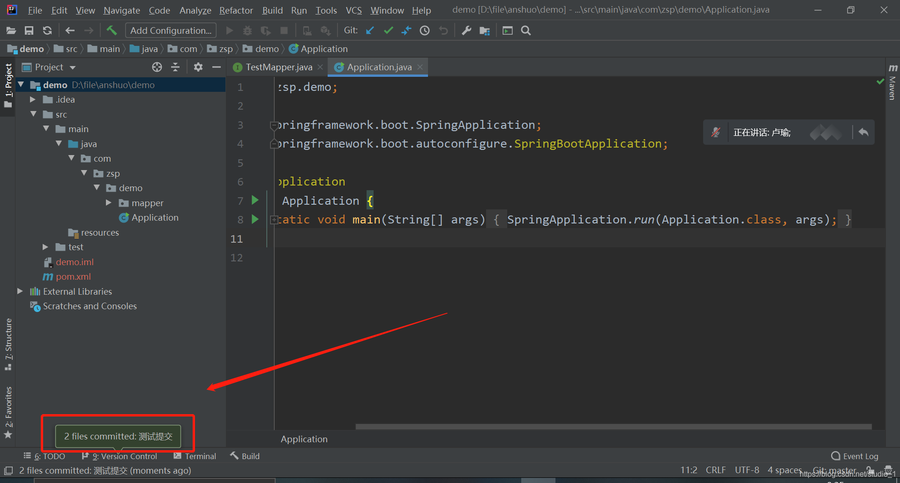Screen dimensions: 900x483
Task: Click the Debug bug icon
Action: click(247, 30)
